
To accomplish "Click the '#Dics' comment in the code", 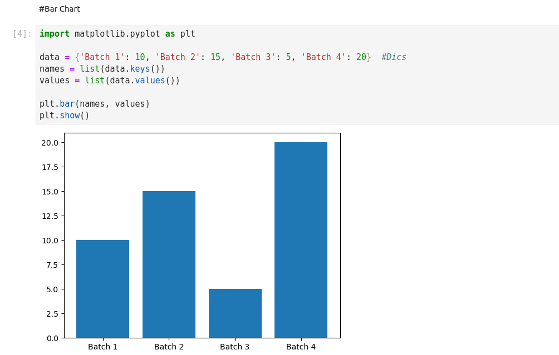I will point(394,57).
